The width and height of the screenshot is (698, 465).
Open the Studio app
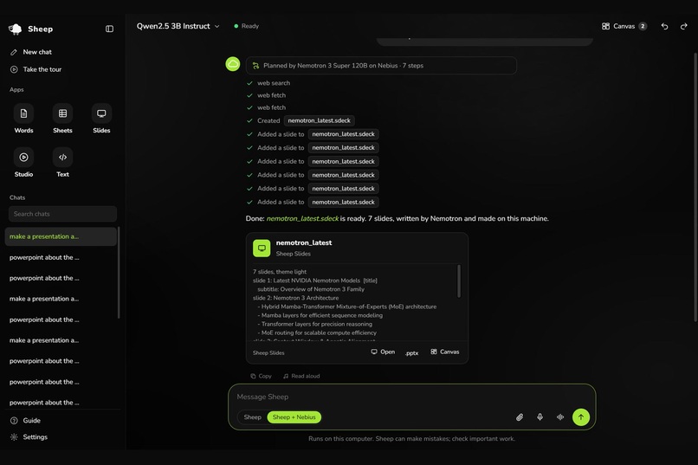[23, 163]
